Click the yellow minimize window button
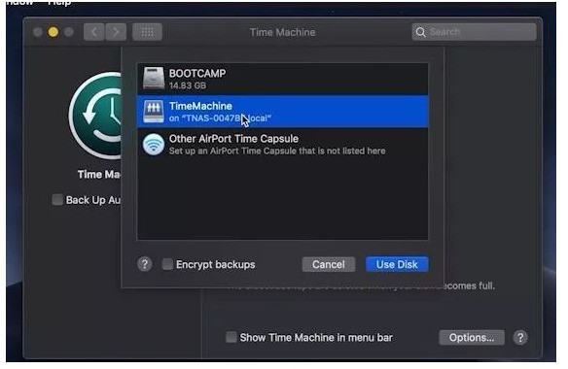568x369 pixels. [x=53, y=32]
